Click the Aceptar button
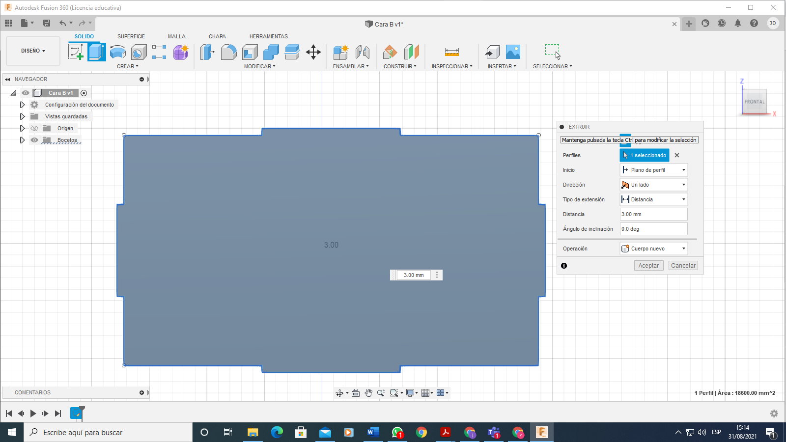786x442 pixels. point(648,266)
